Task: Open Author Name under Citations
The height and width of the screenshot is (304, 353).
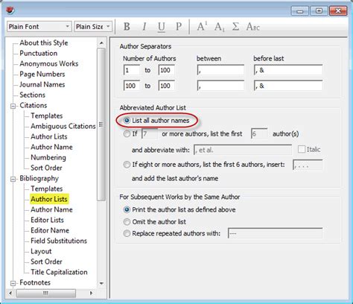Action: (x=51, y=147)
